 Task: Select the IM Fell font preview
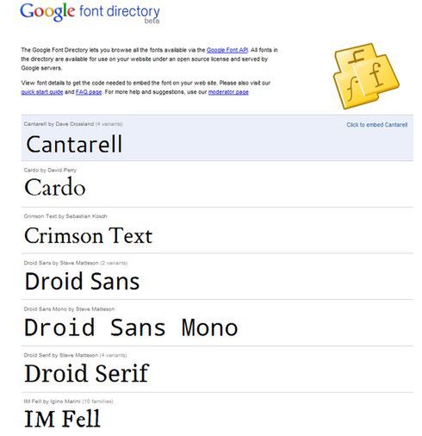coord(63,419)
